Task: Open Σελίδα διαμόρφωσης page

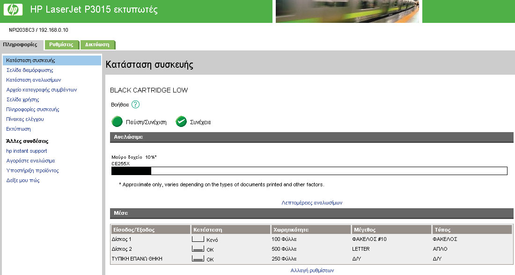Action: 29,70
